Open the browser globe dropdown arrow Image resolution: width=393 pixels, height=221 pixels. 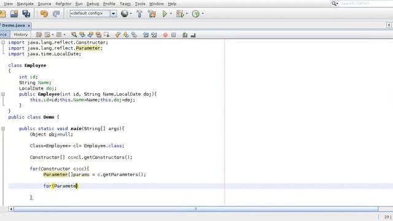pos(131,14)
